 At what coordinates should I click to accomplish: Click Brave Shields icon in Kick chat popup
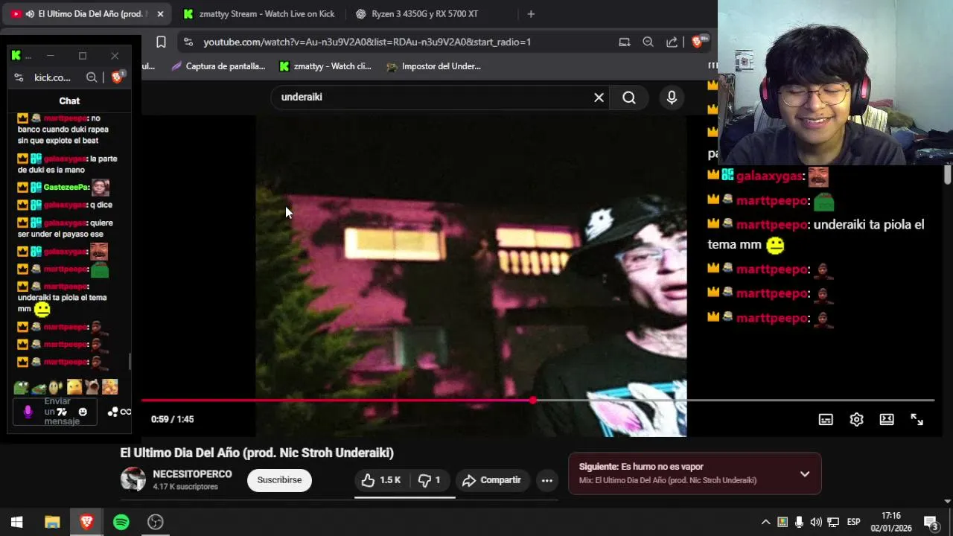[x=117, y=77]
